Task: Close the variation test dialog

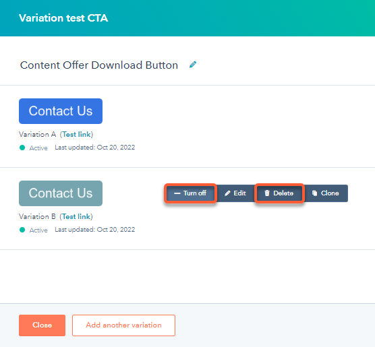Action: (x=42, y=325)
